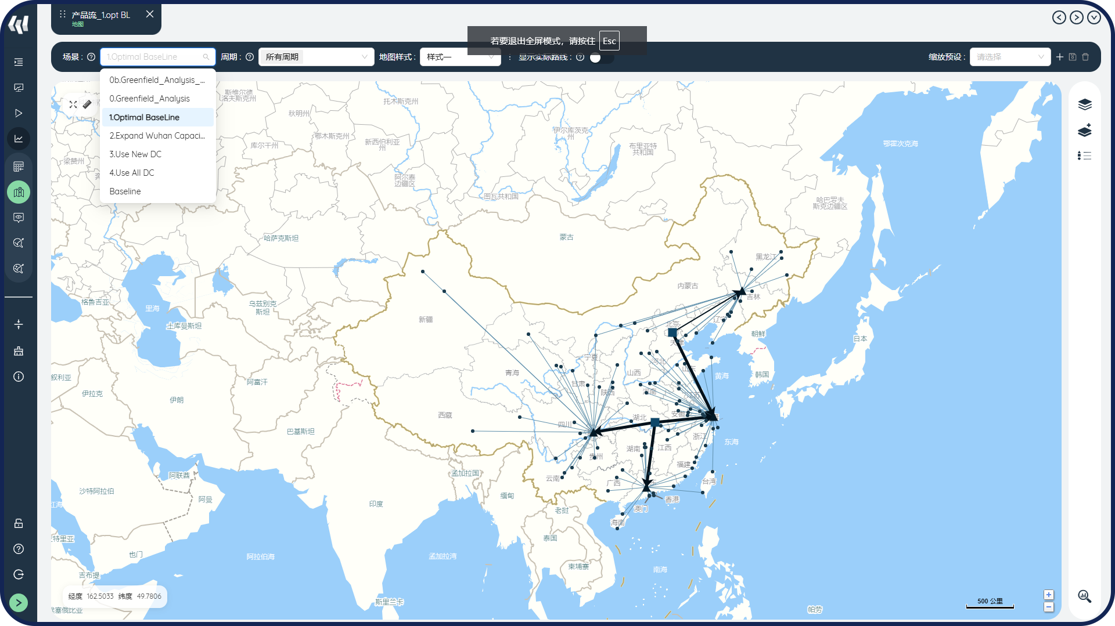This screenshot has height=626, width=1115.
Task: Select scenario 1.Optimal BaseLine
Action: [158, 117]
